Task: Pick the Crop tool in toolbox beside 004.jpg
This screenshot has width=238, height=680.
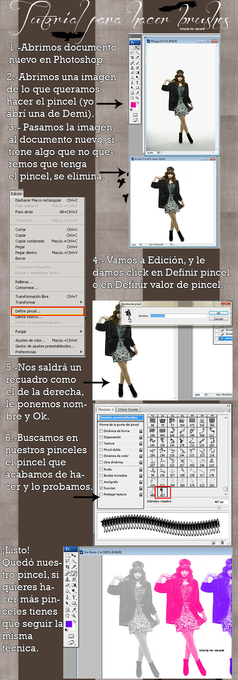Action: coord(132,57)
